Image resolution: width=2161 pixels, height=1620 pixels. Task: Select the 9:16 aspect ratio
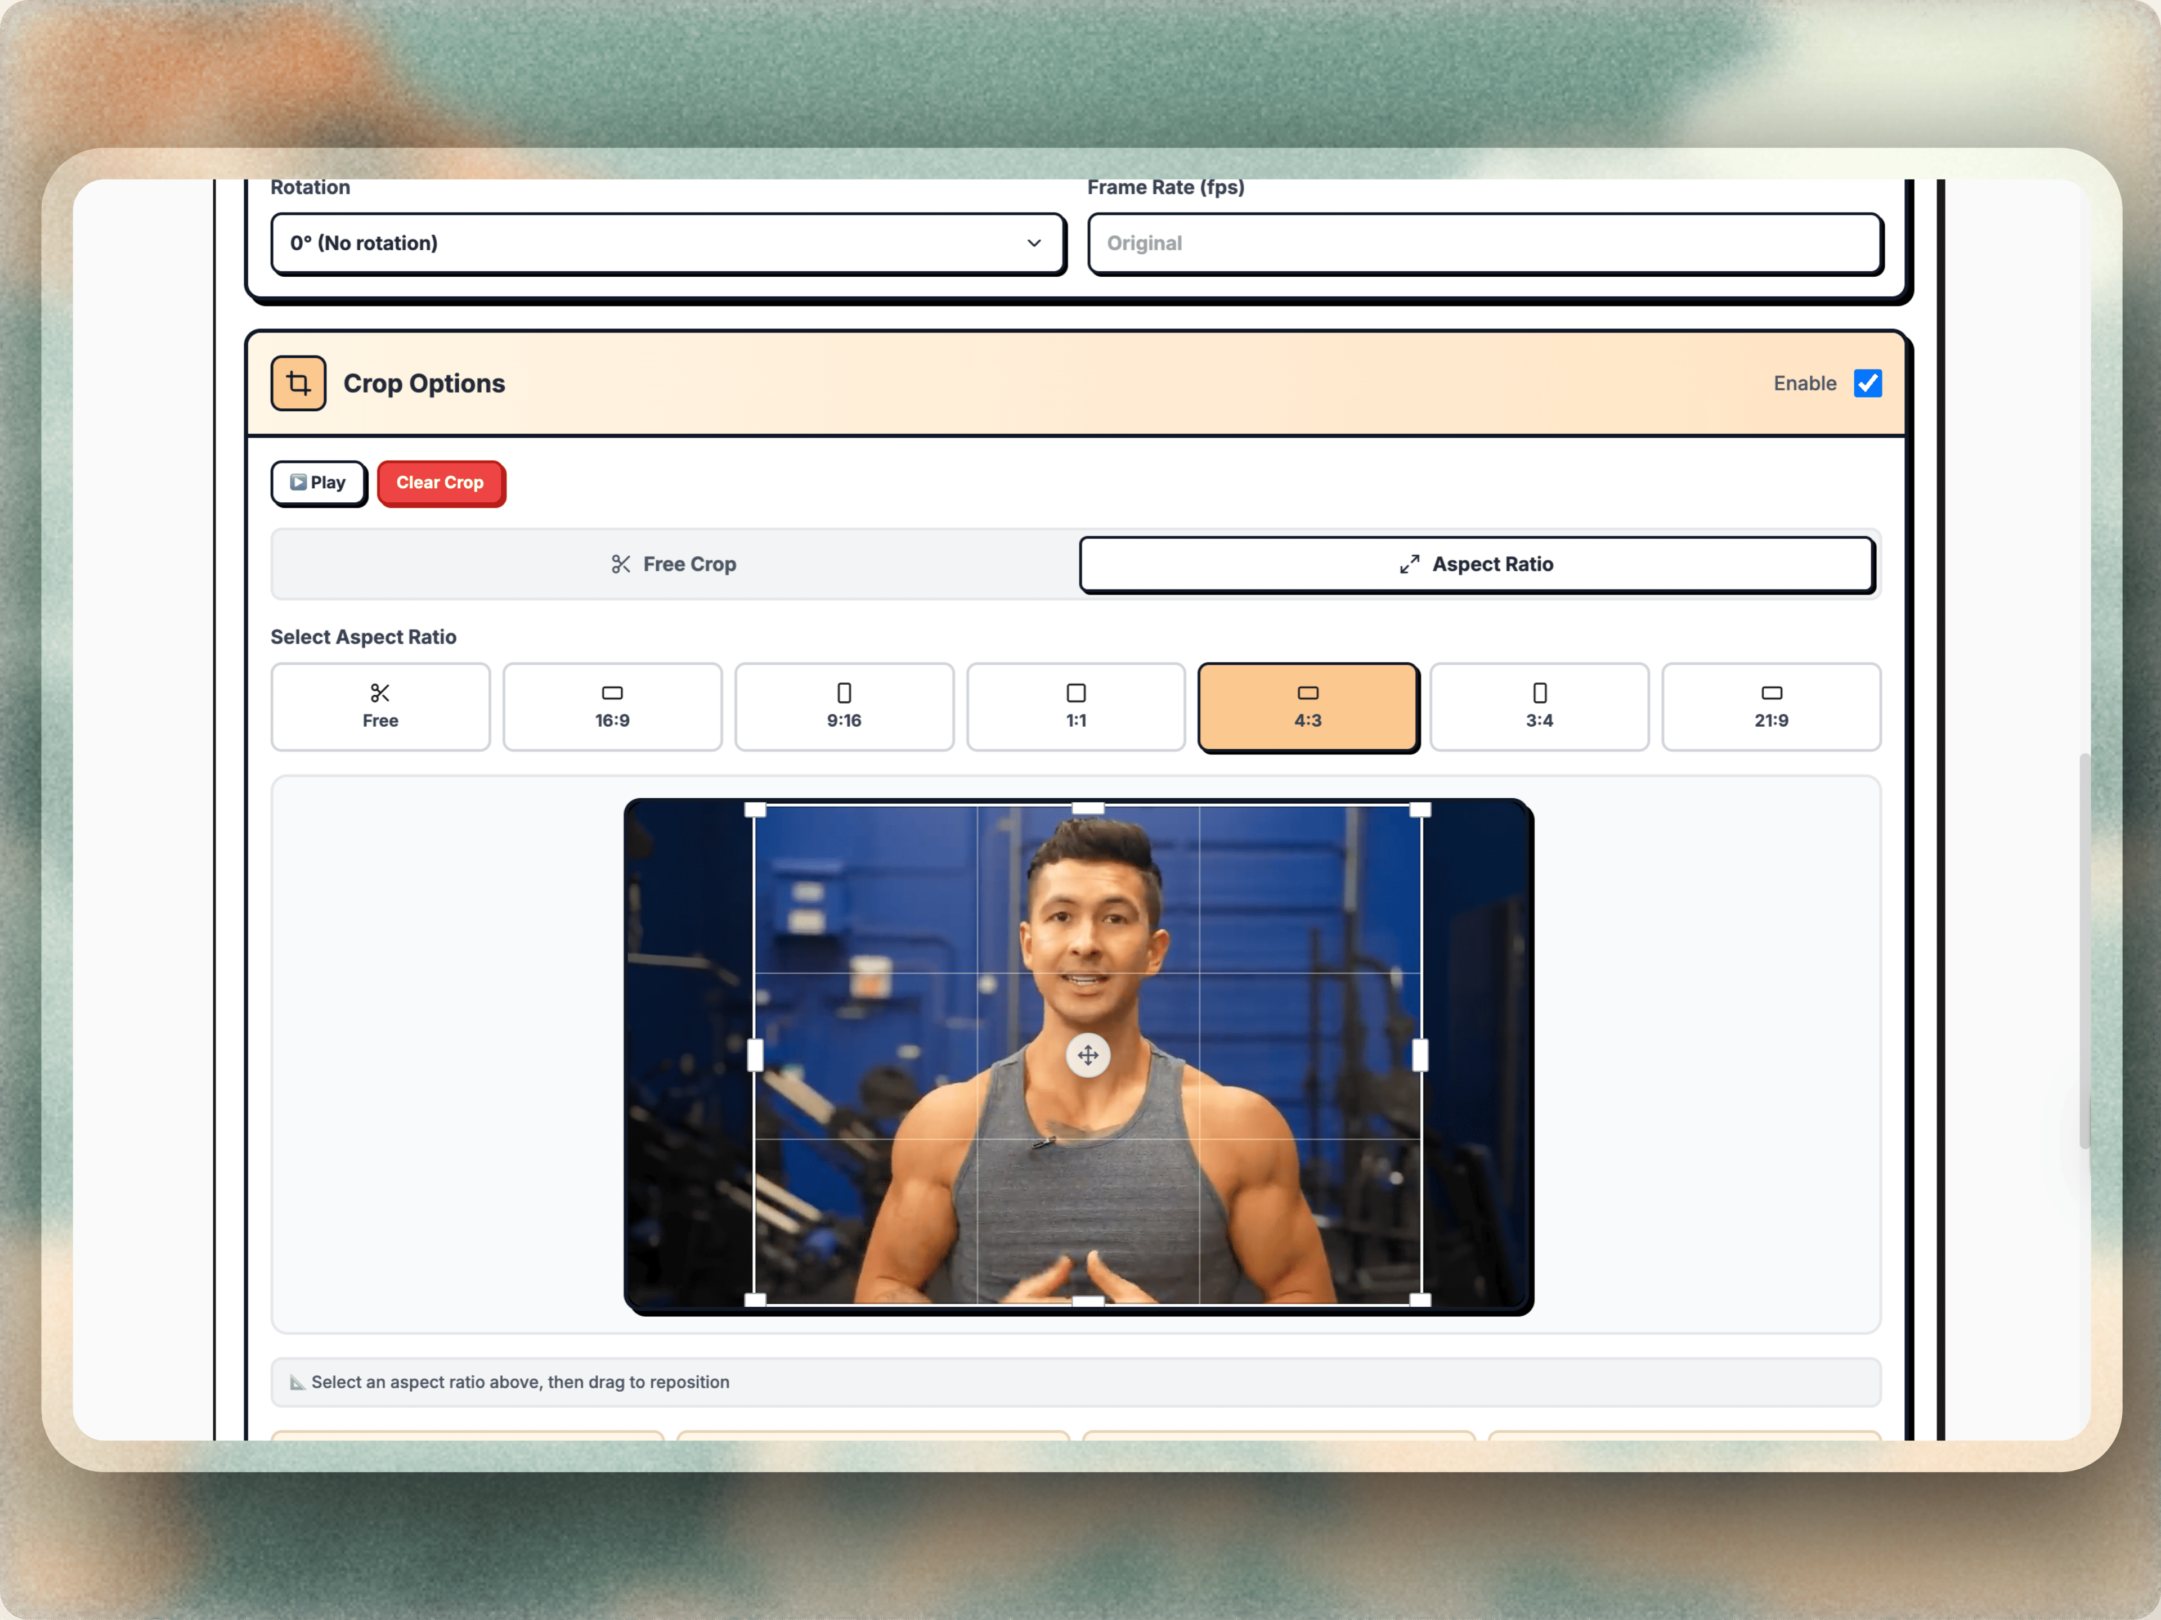844,707
